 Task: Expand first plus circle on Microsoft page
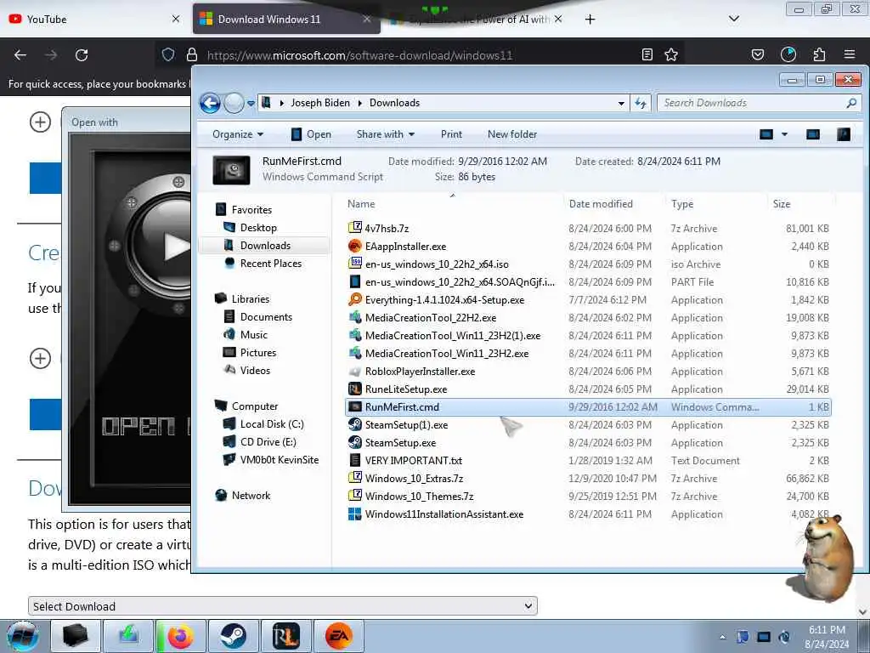40,122
